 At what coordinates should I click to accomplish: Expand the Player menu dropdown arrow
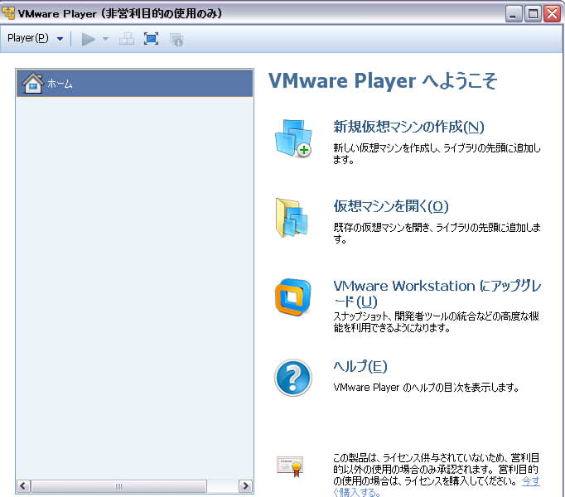click(60, 39)
